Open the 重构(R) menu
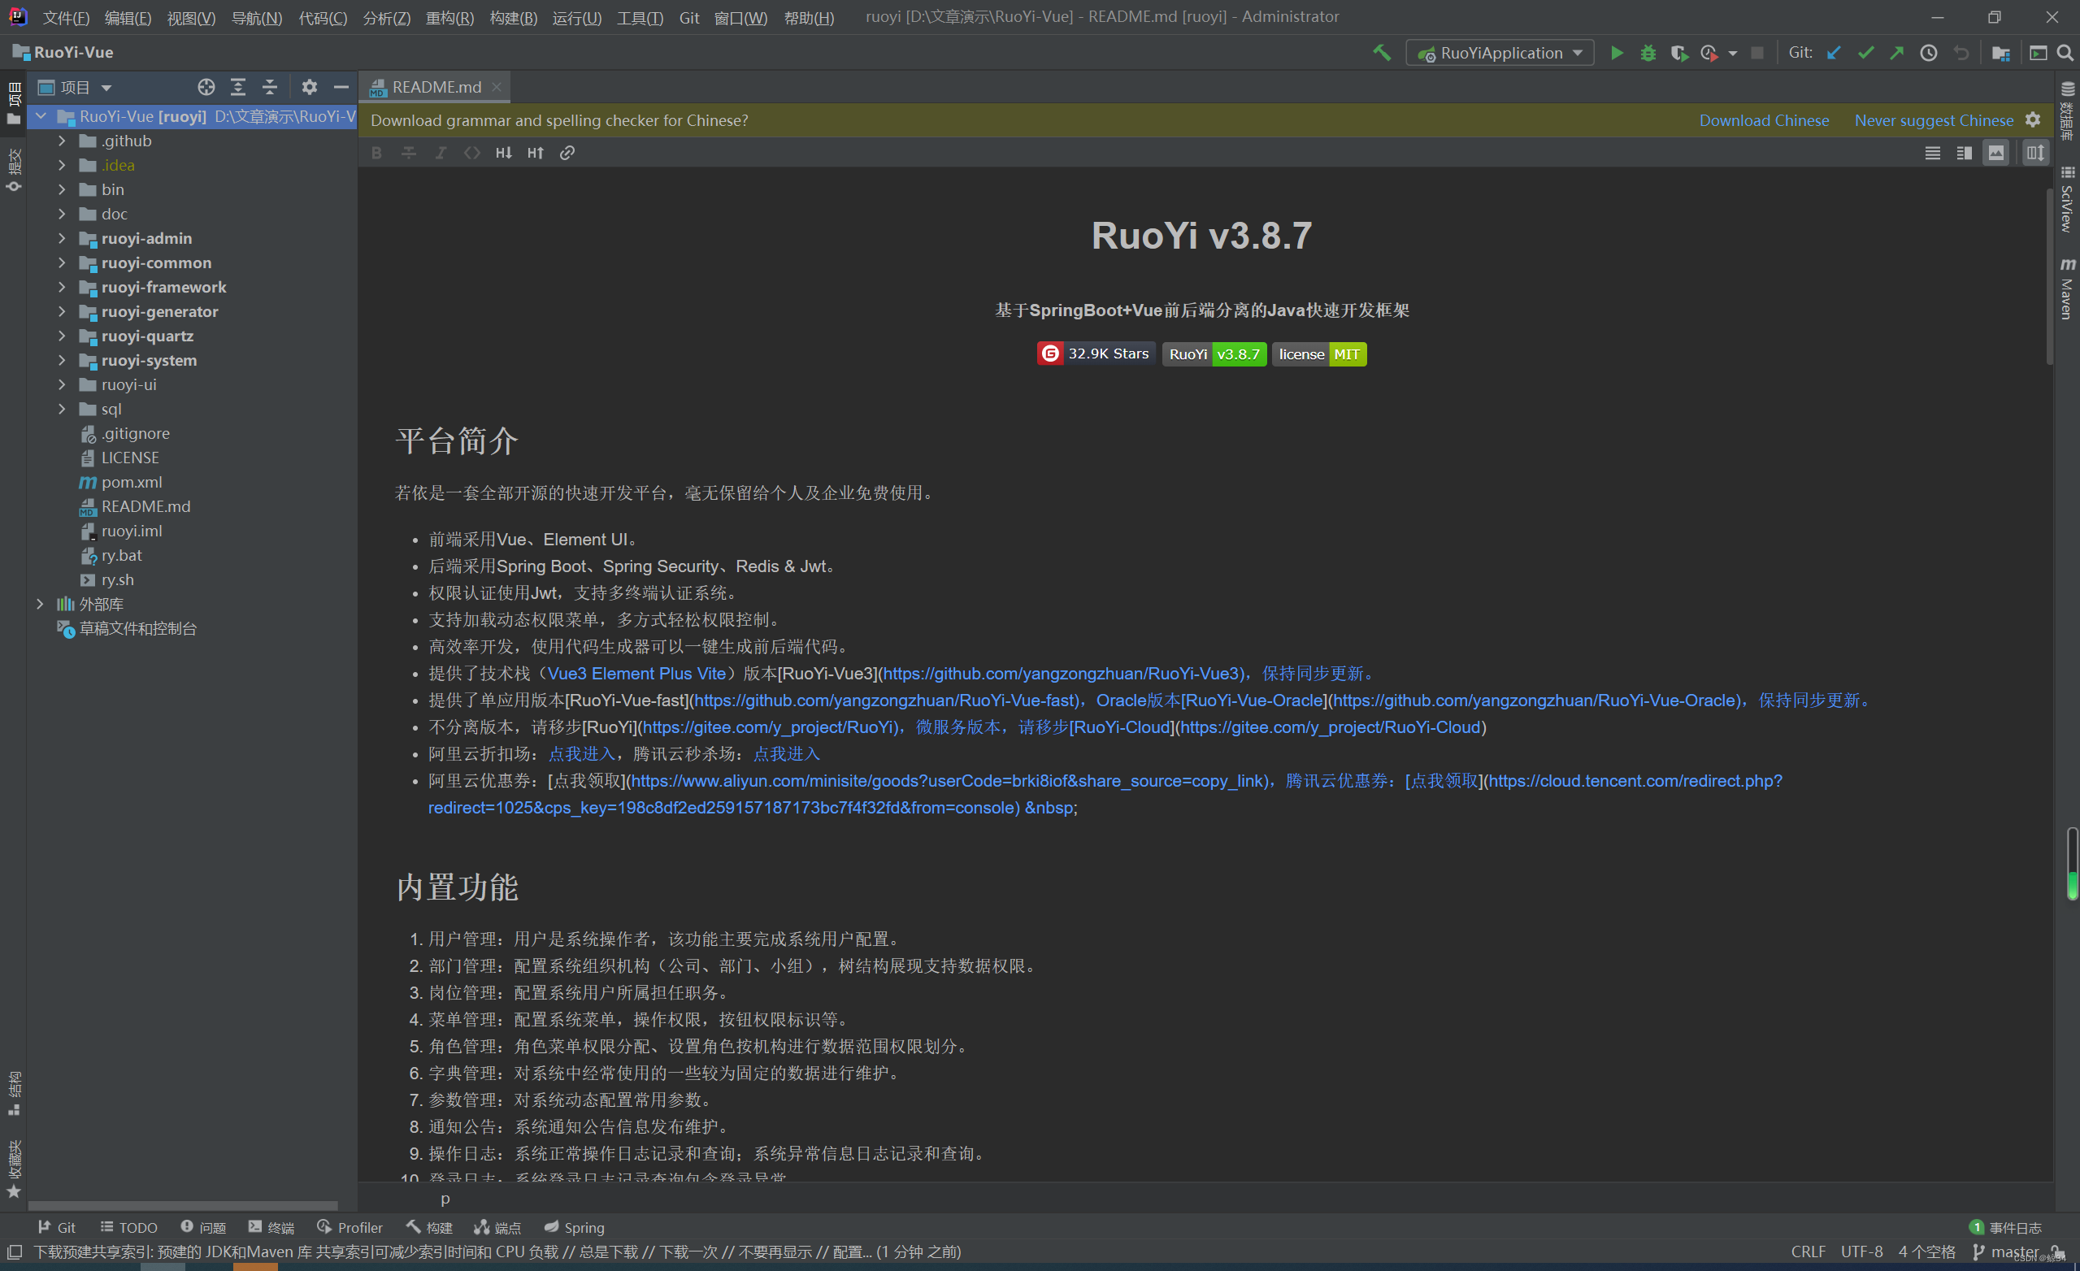 449,18
